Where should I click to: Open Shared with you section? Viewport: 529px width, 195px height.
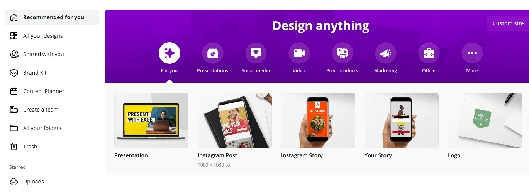43,54
